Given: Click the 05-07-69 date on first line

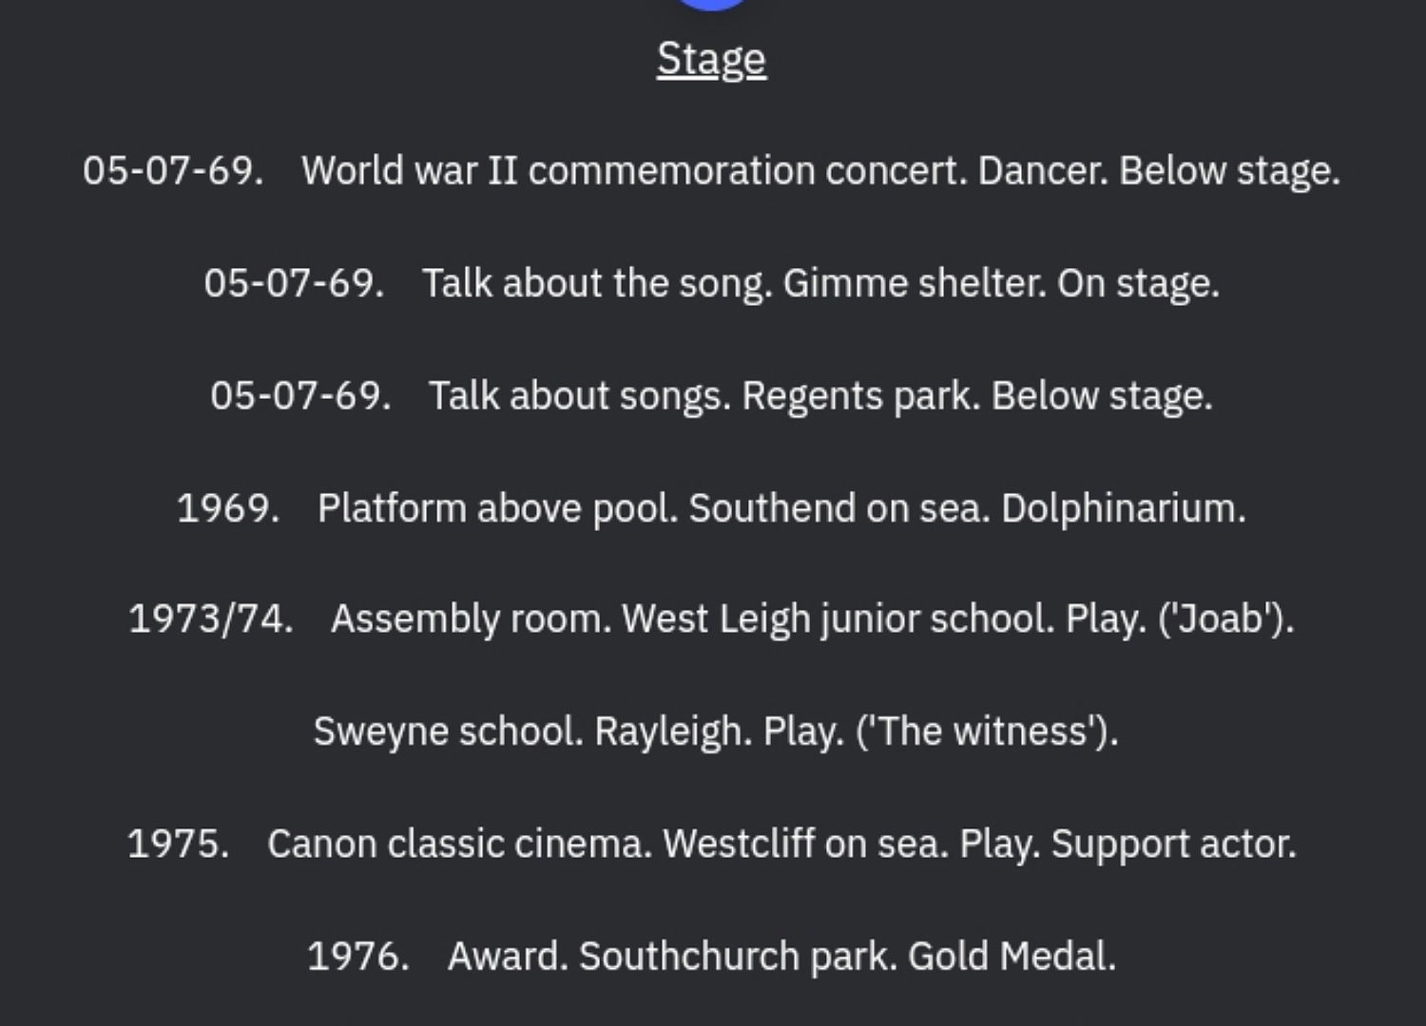Looking at the screenshot, I should (x=172, y=171).
